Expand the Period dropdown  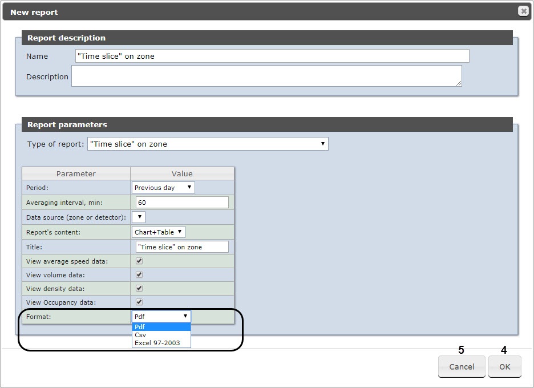tap(163, 187)
